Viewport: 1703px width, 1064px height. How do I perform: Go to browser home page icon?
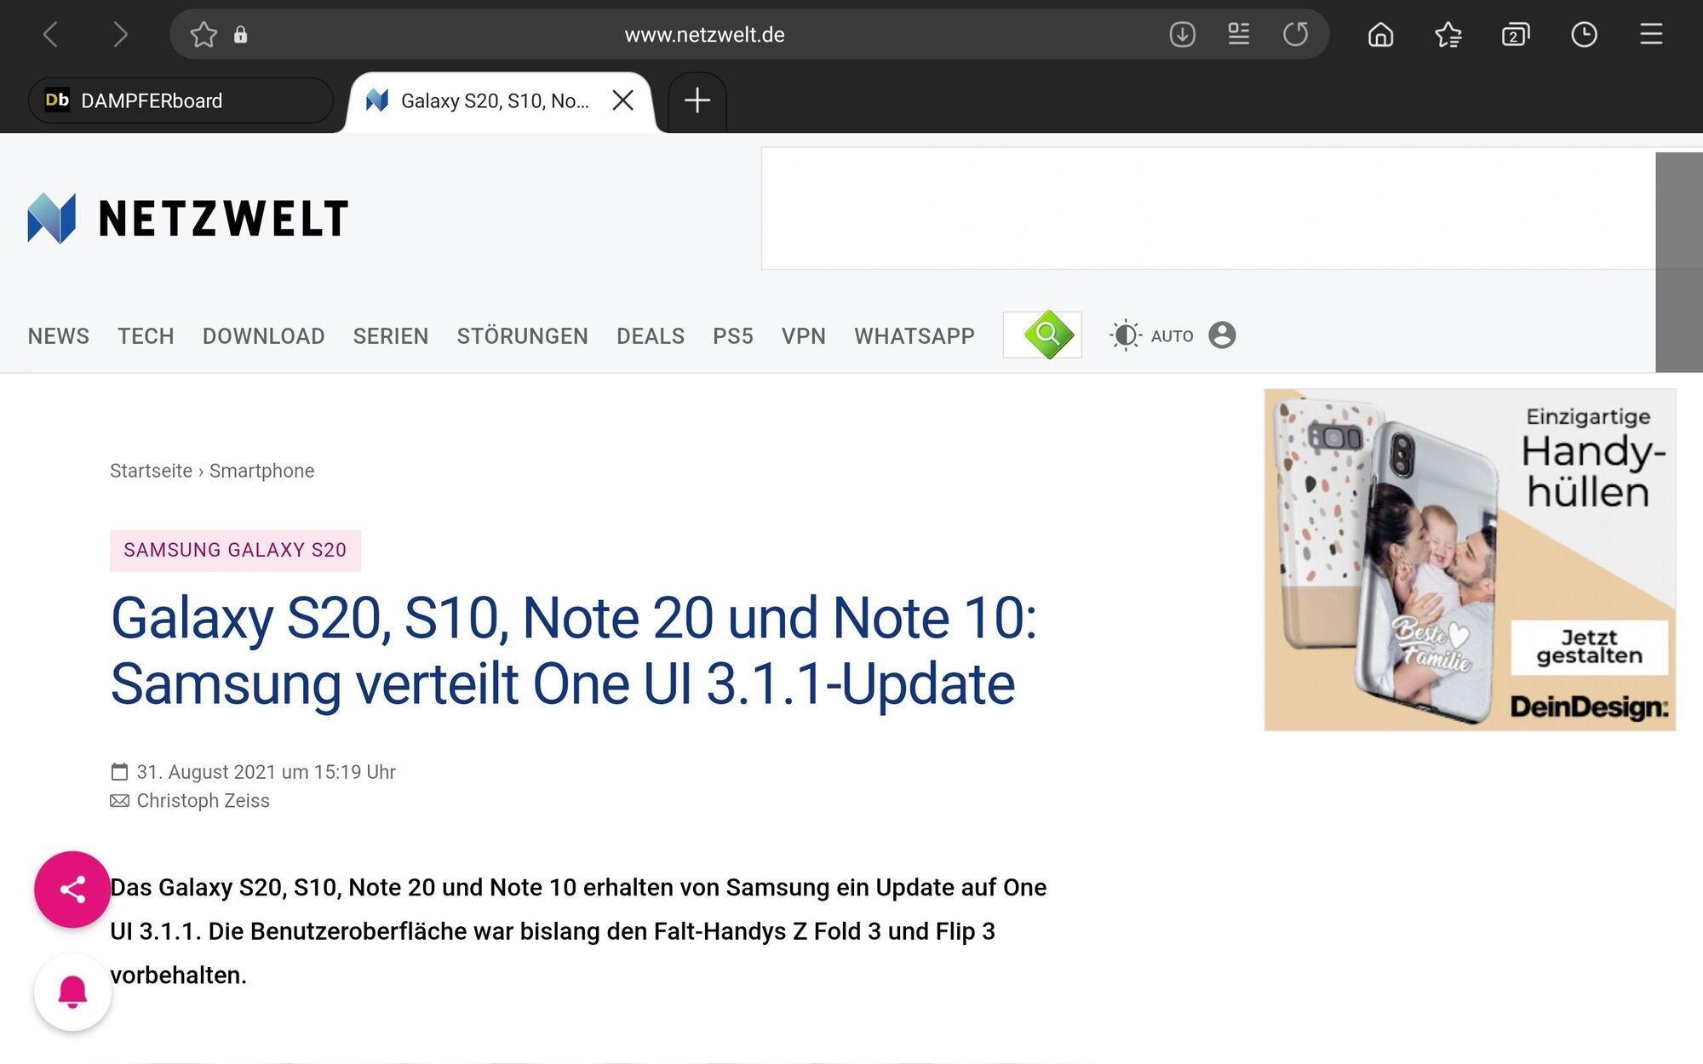pyautogui.click(x=1381, y=35)
